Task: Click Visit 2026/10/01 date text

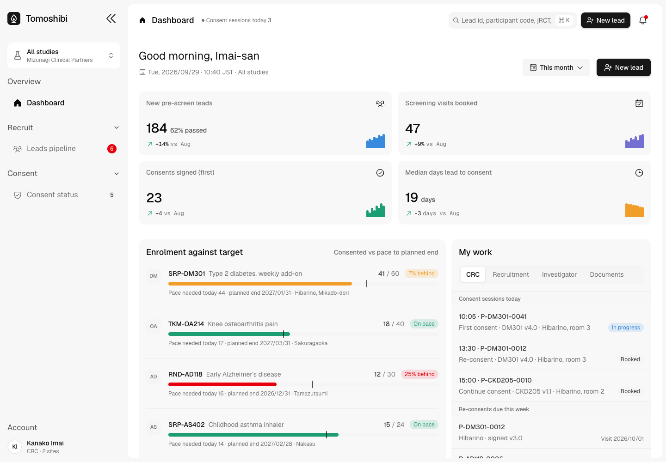Action: pyautogui.click(x=622, y=439)
